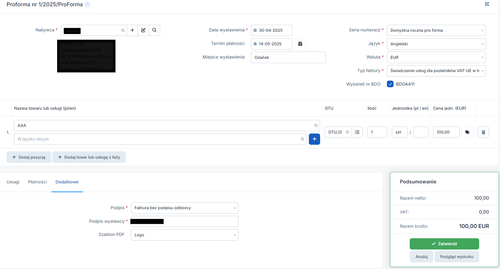Image resolution: width=500 pixels, height=269 pixels.
Task: Confirm invoice with Zatwierdź button
Action: tap(444, 244)
